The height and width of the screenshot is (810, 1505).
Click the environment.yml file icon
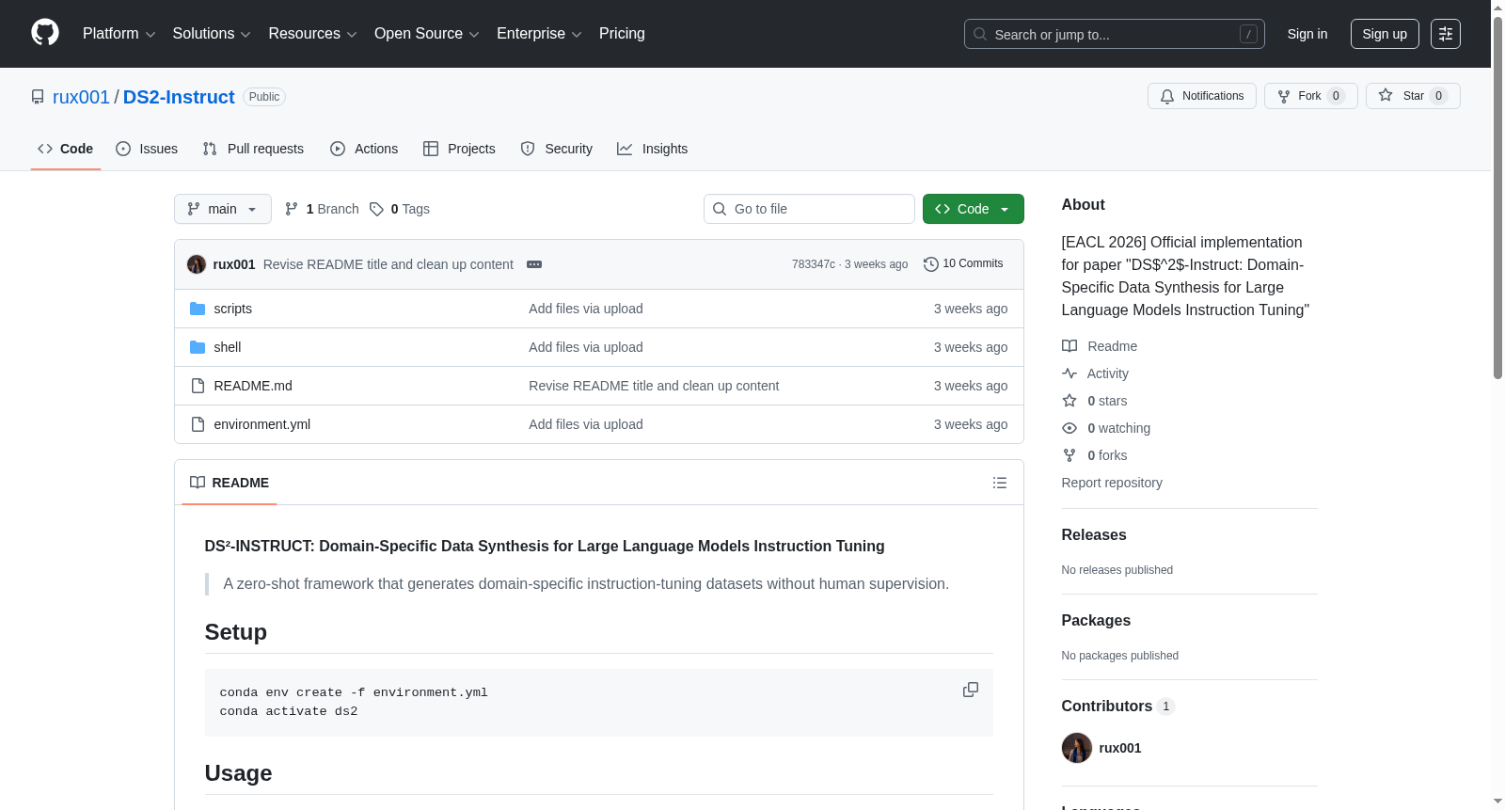click(198, 424)
